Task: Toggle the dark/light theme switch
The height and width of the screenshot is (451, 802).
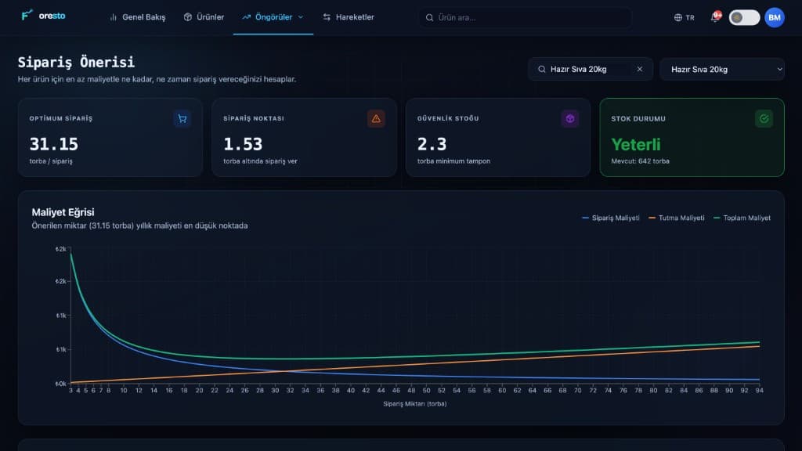Action: 744,17
